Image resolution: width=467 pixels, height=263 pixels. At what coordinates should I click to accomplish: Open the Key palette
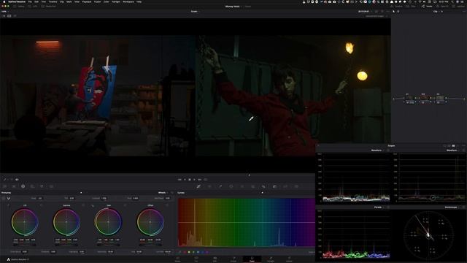point(274,186)
